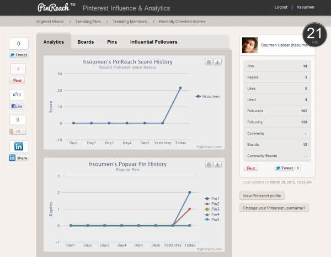Print the Popular Pin History chart
The image size is (331, 257).
209,164
